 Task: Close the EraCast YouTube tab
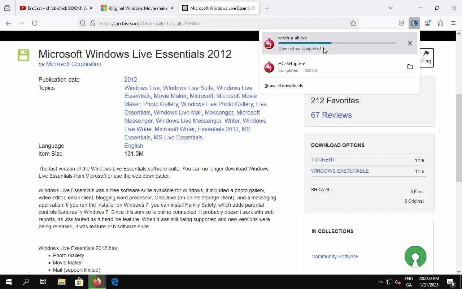[x=91, y=8]
